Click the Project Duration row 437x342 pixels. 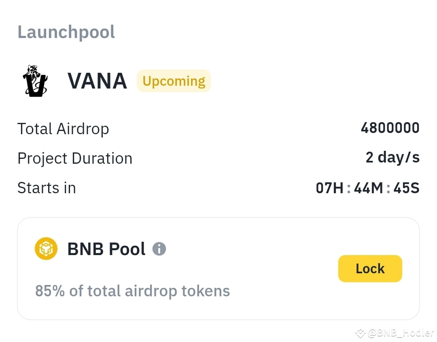tap(74, 158)
